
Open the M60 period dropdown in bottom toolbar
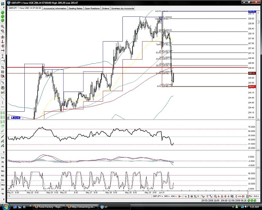(x=167, y=196)
